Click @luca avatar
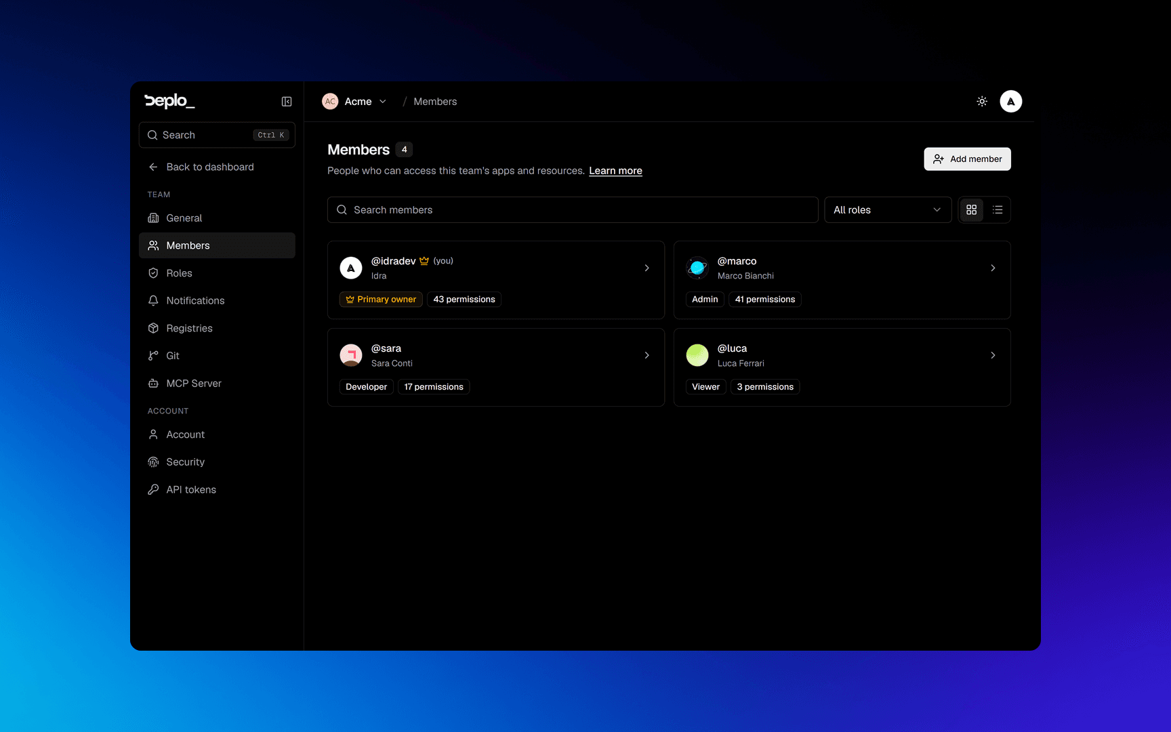 (x=697, y=355)
